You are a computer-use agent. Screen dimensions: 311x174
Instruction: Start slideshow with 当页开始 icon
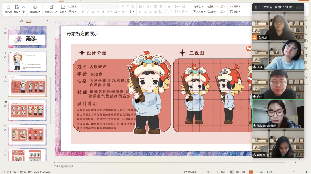click(x=35, y=7)
